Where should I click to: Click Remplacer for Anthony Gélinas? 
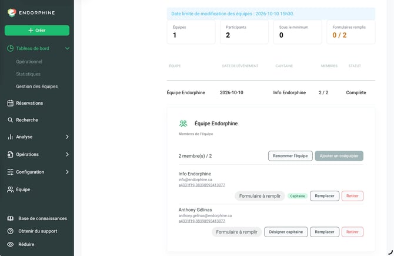[x=325, y=232]
